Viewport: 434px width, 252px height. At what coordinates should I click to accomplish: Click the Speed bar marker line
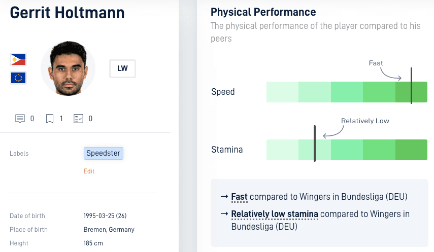pos(411,86)
